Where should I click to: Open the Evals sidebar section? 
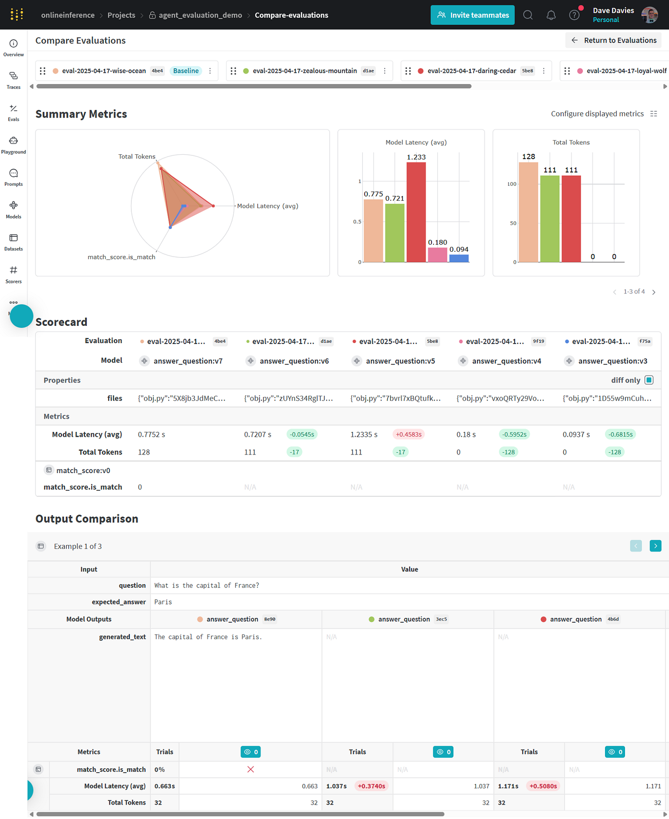coord(13,113)
